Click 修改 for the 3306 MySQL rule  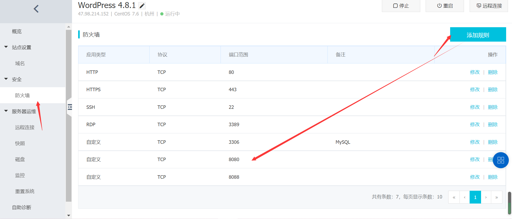pyautogui.click(x=475, y=142)
